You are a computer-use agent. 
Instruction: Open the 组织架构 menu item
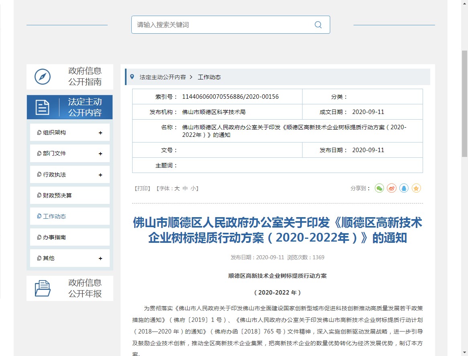coord(70,132)
